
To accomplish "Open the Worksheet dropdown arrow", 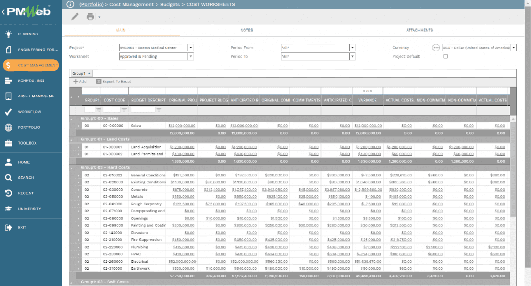I will click(x=191, y=56).
